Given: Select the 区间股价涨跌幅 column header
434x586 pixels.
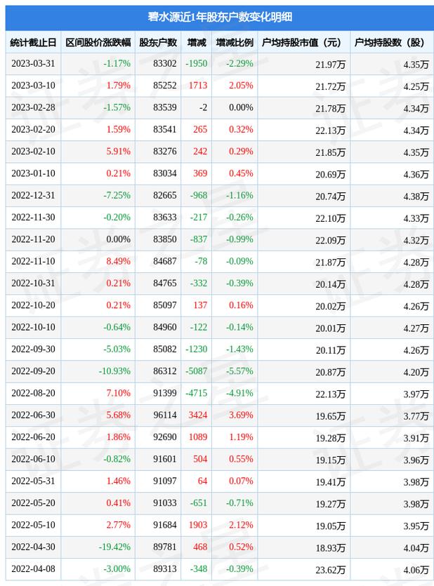Looking at the screenshot, I should pyautogui.click(x=98, y=43).
